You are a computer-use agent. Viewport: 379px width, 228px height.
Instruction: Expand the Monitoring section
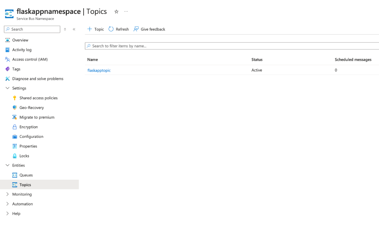point(21,194)
